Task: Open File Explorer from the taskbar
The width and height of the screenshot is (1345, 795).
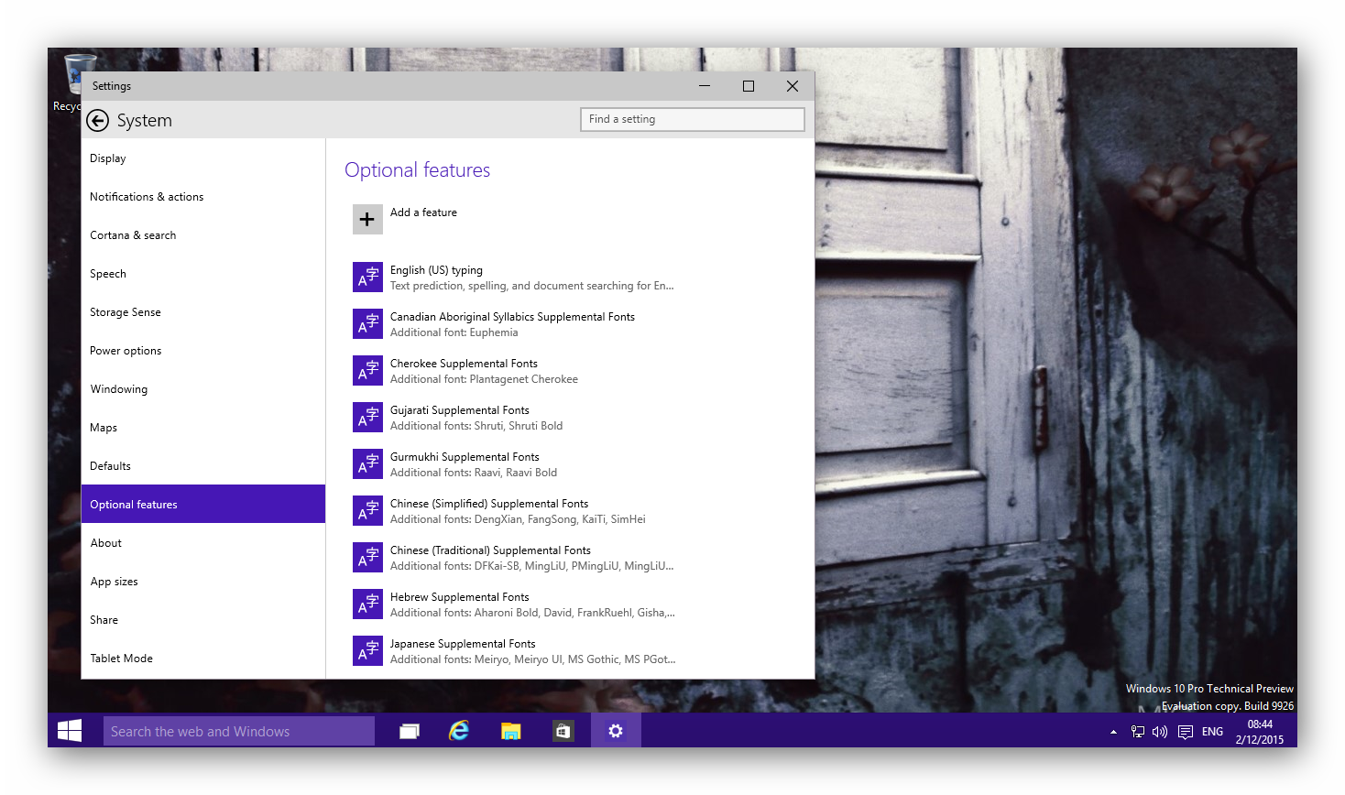Action: (510, 731)
